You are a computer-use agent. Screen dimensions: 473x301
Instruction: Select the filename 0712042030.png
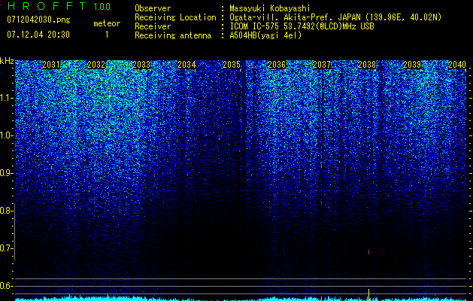(38, 20)
